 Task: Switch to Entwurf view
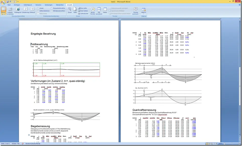pos(32,10)
